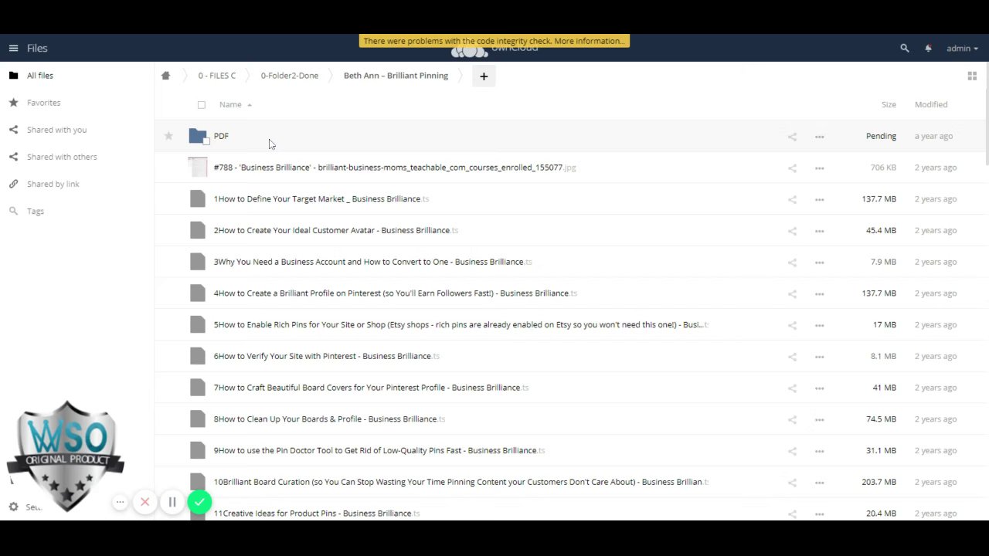Click code integrity check 'More information' notice

(x=494, y=41)
